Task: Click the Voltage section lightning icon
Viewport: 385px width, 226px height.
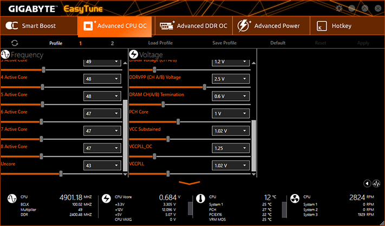Action: click(x=134, y=54)
